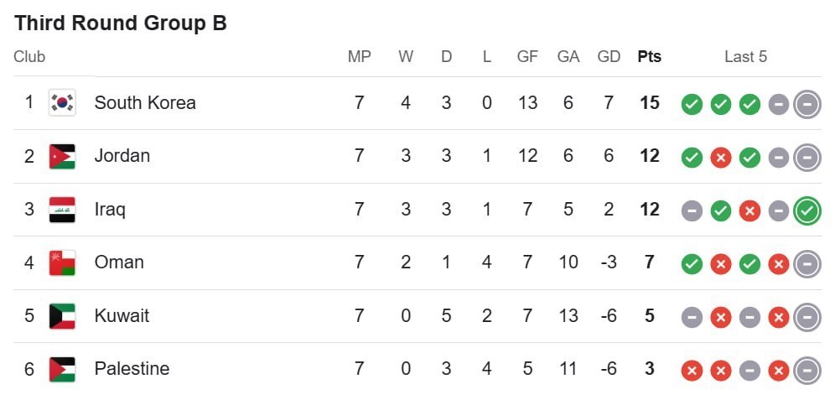
Task: Click the Palestine flag icon
Action: click(62, 369)
